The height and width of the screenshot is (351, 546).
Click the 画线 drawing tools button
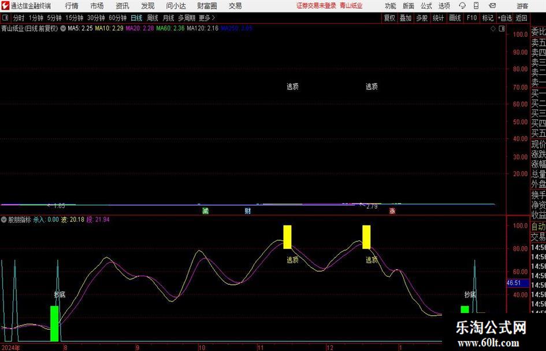point(455,18)
